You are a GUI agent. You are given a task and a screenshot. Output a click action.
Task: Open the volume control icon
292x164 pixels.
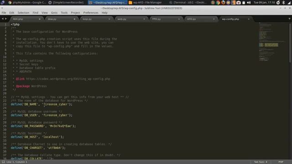tap(249, 3)
